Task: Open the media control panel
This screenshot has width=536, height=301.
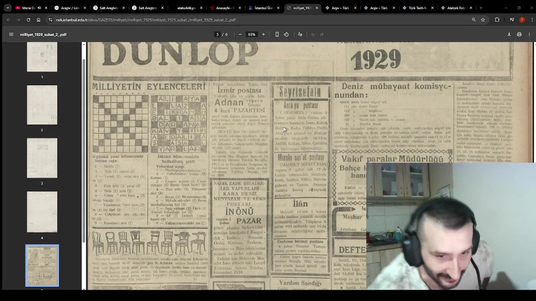Action: pos(512,20)
